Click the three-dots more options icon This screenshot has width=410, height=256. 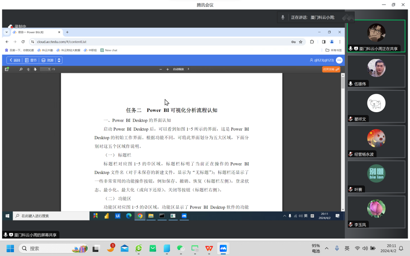[339, 60]
